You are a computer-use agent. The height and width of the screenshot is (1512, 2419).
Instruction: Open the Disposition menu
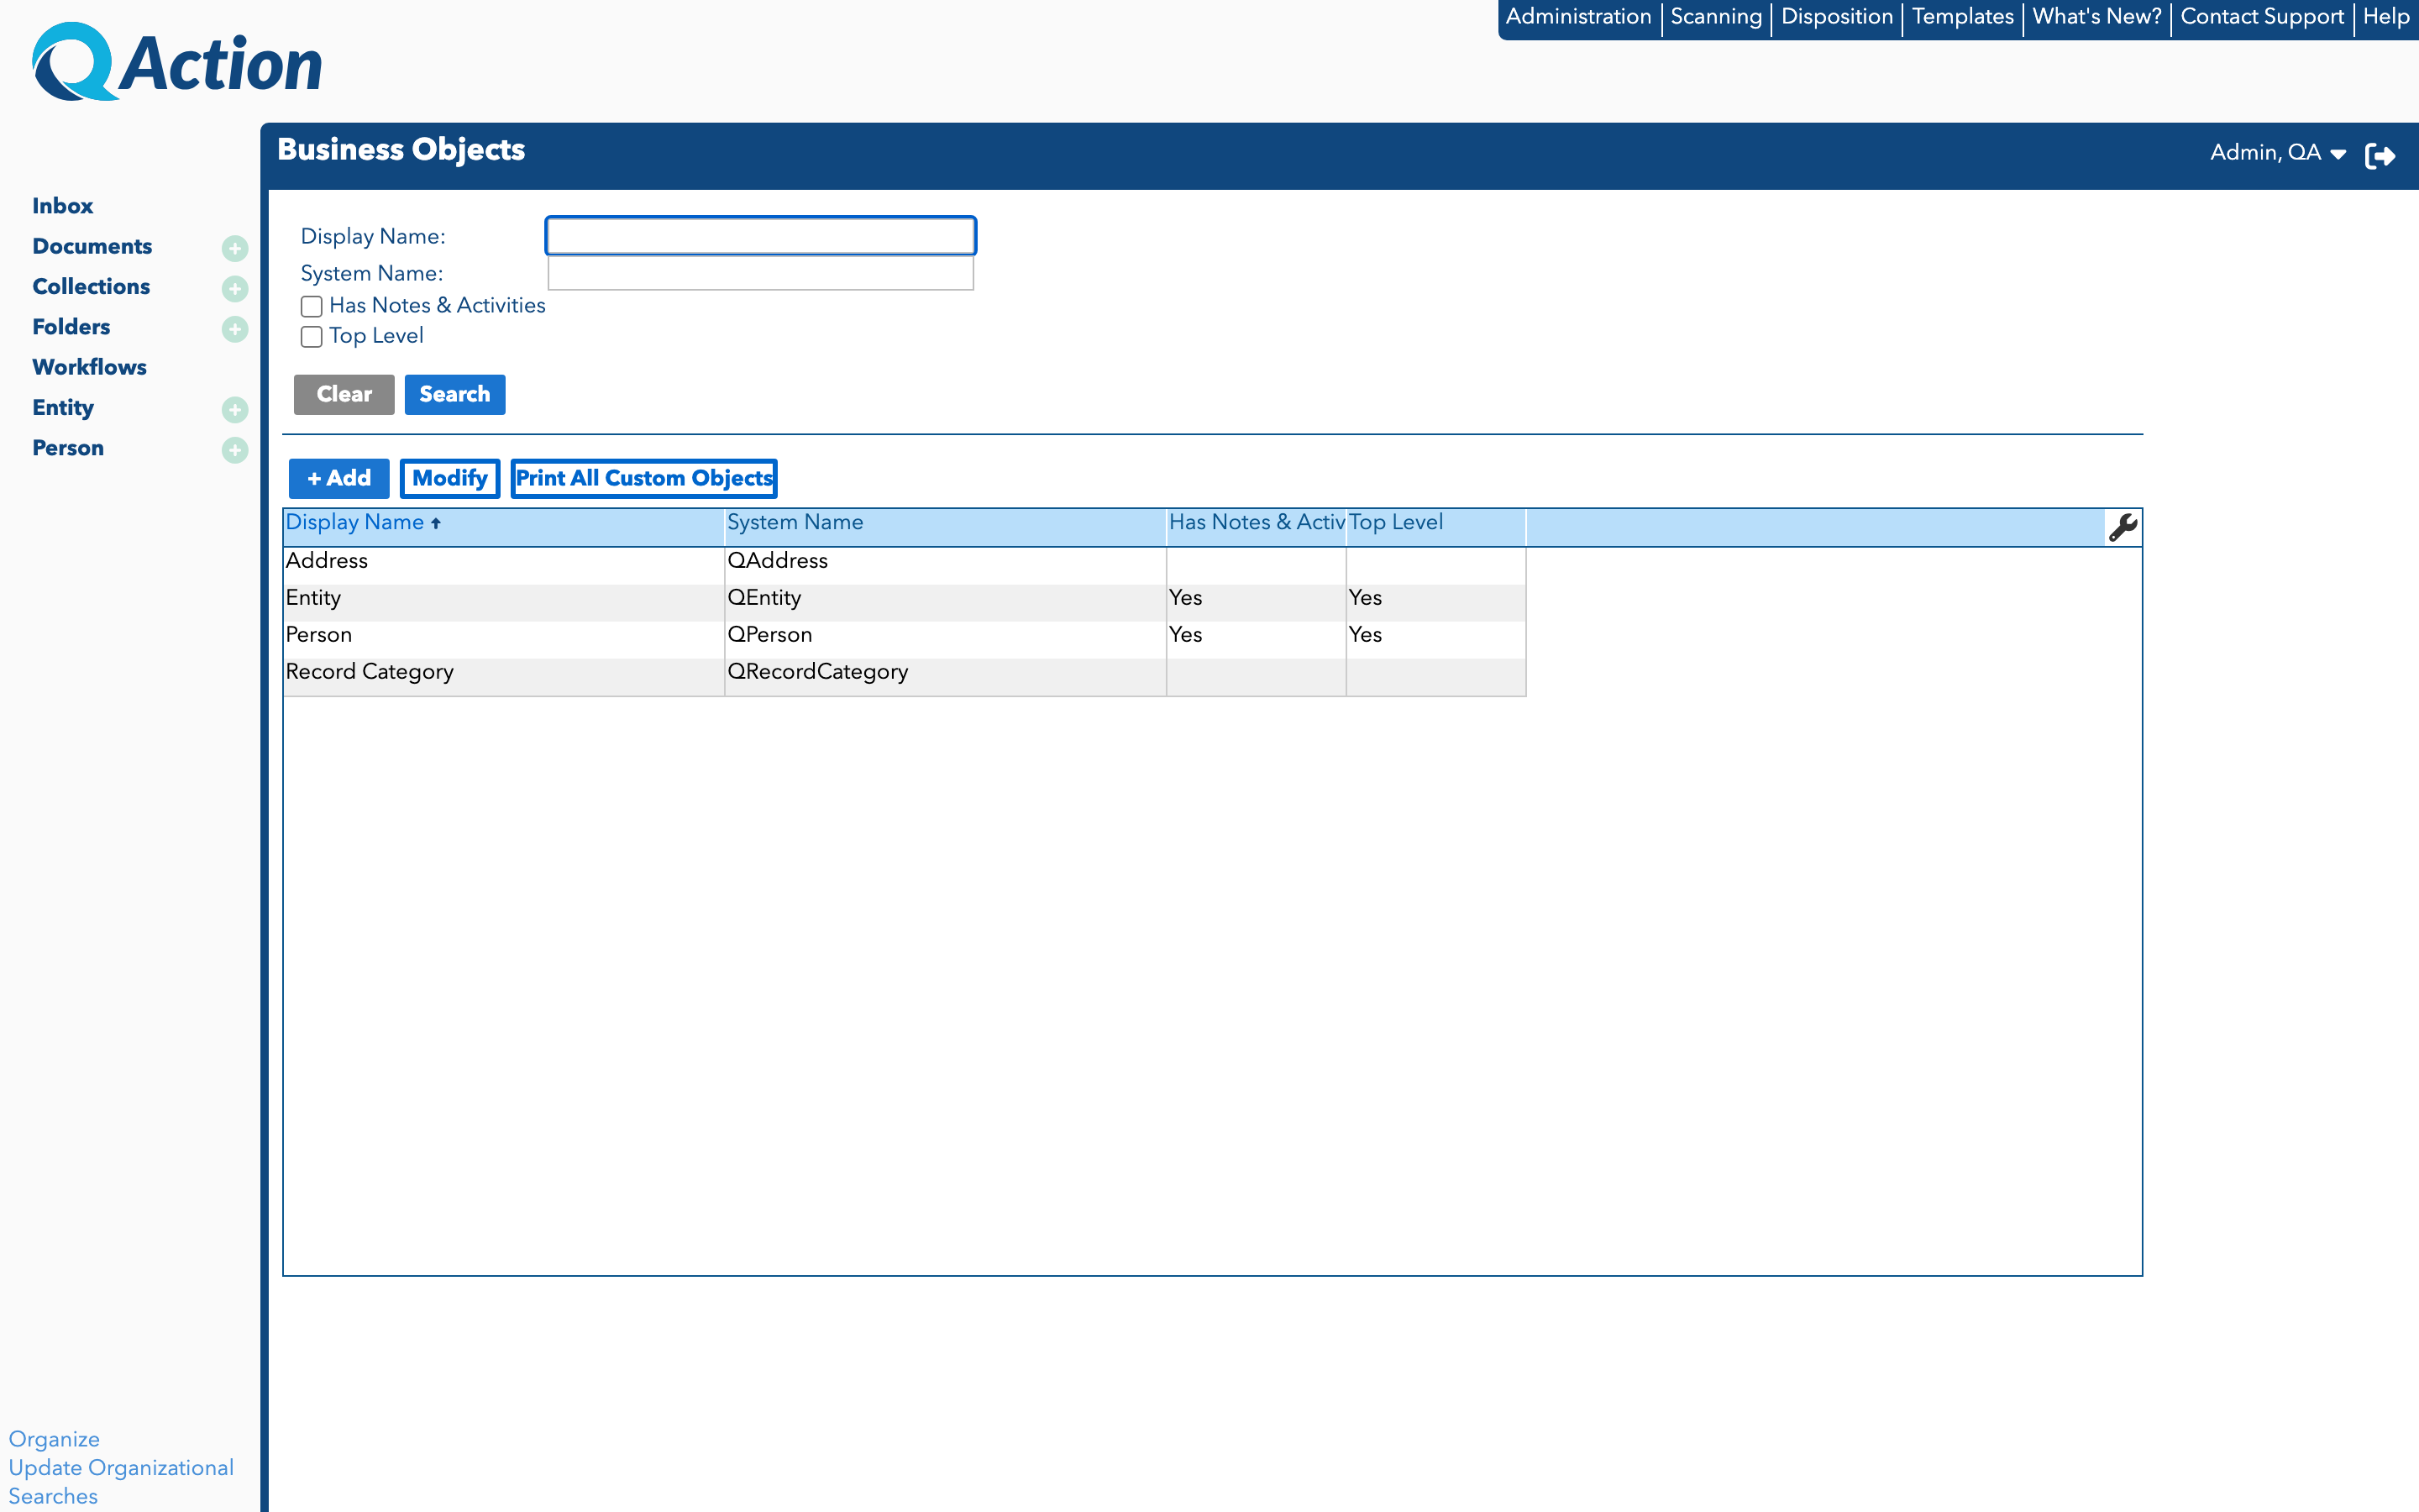(x=1837, y=17)
